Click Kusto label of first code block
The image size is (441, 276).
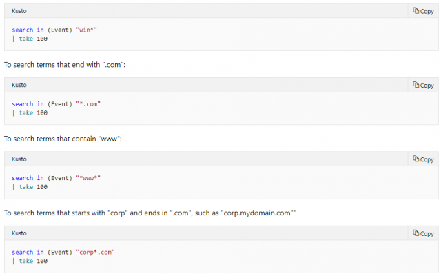pyautogui.click(x=19, y=11)
